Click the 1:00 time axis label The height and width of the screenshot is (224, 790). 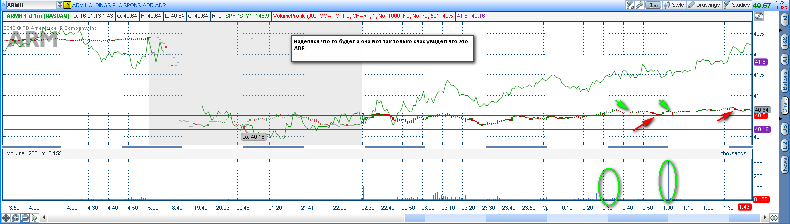(x=668, y=208)
